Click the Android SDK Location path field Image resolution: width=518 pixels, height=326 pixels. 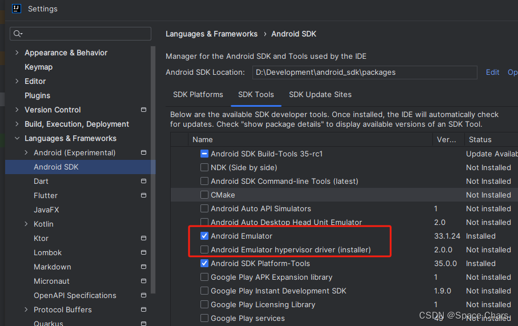coord(365,73)
